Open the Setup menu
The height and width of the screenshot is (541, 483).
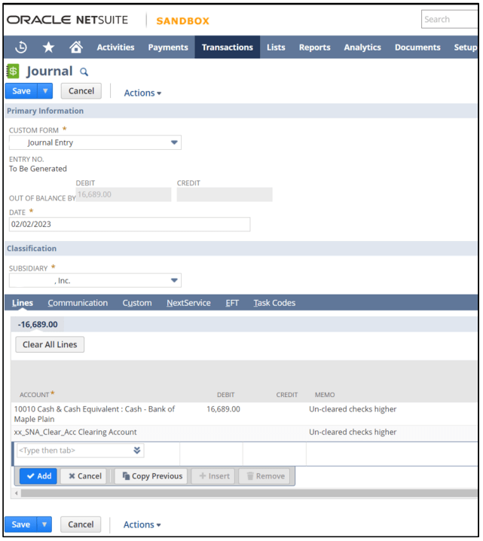point(466,47)
